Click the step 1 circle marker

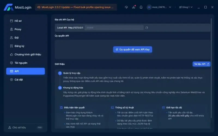[60, 73]
